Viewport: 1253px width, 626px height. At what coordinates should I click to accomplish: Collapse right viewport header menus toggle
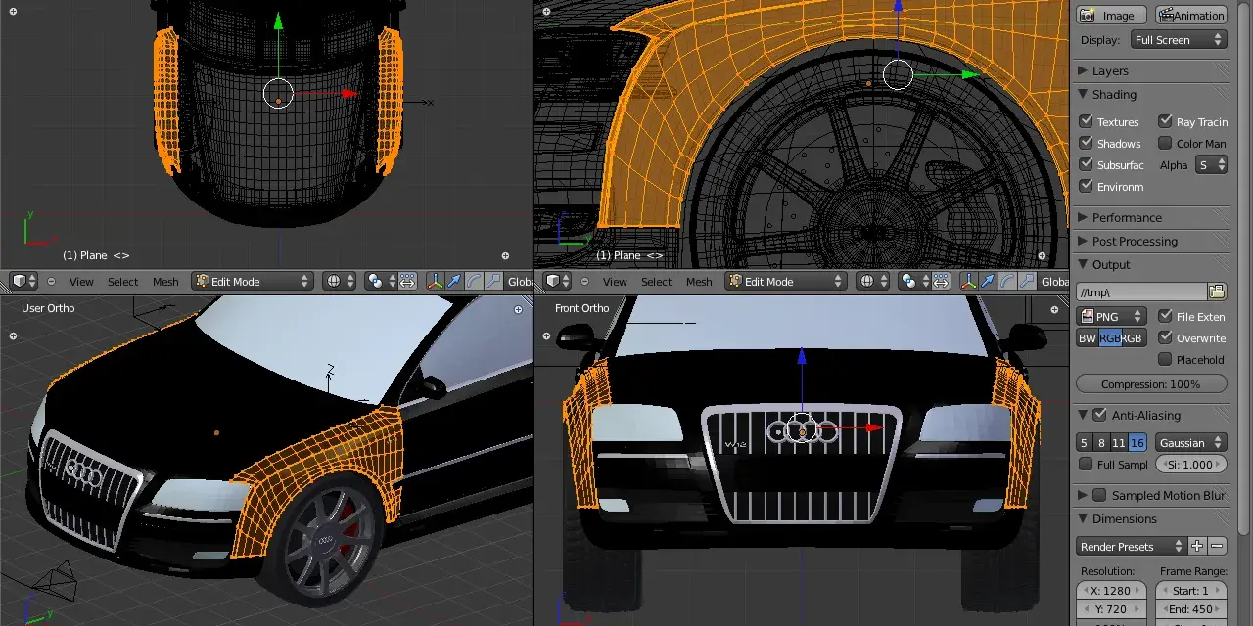[584, 281]
